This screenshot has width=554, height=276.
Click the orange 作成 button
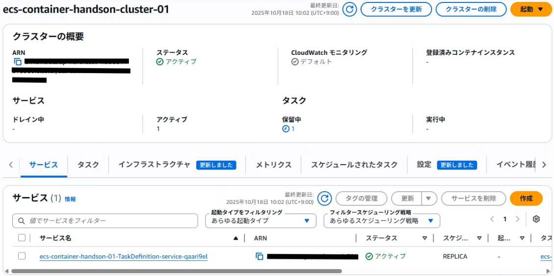coord(526,199)
